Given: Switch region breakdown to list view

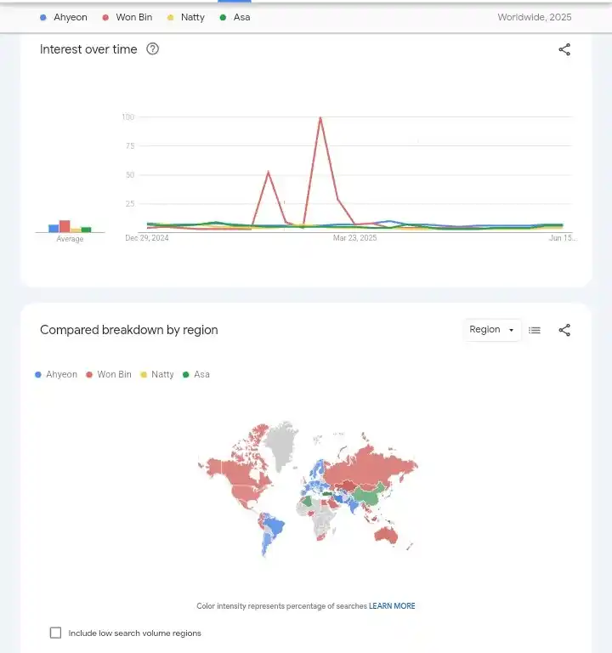Looking at the screenshot, I should (535, 330).
